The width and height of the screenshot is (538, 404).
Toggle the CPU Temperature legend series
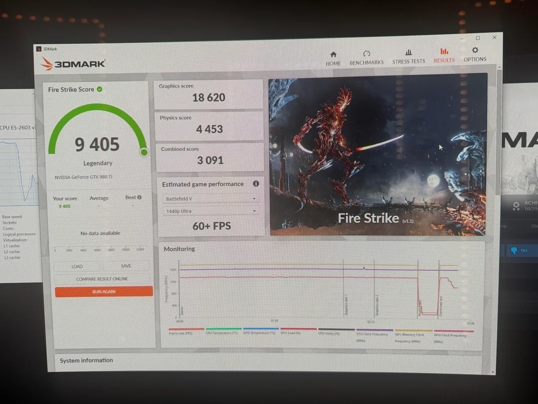click(223, 331)
